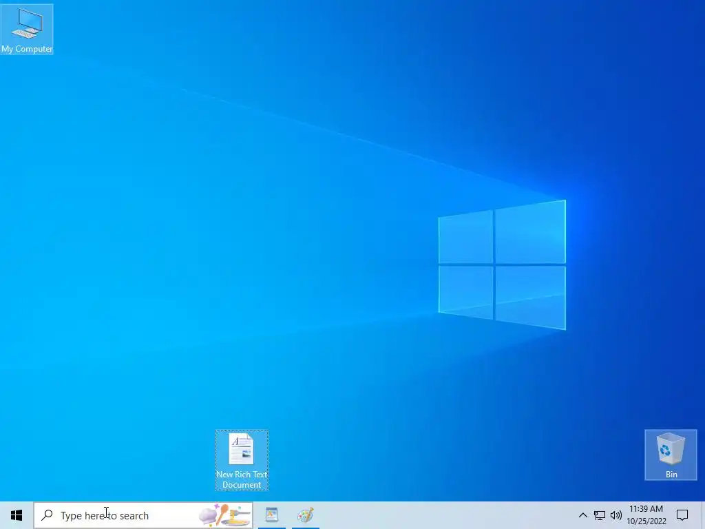Show hidden system tray icons
The height and width of the screenshot is (529, 705).
(582, 515)
